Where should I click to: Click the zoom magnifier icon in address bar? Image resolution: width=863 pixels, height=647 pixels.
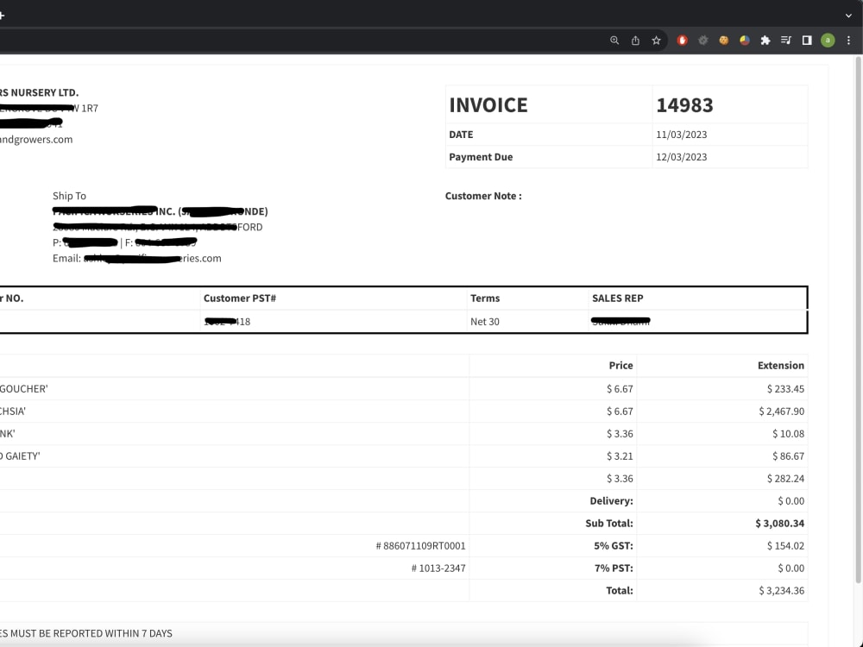(x=614, y=41)
